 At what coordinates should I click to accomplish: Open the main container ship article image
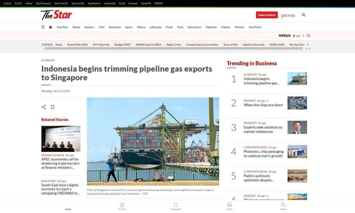click(x=153, y=142)
